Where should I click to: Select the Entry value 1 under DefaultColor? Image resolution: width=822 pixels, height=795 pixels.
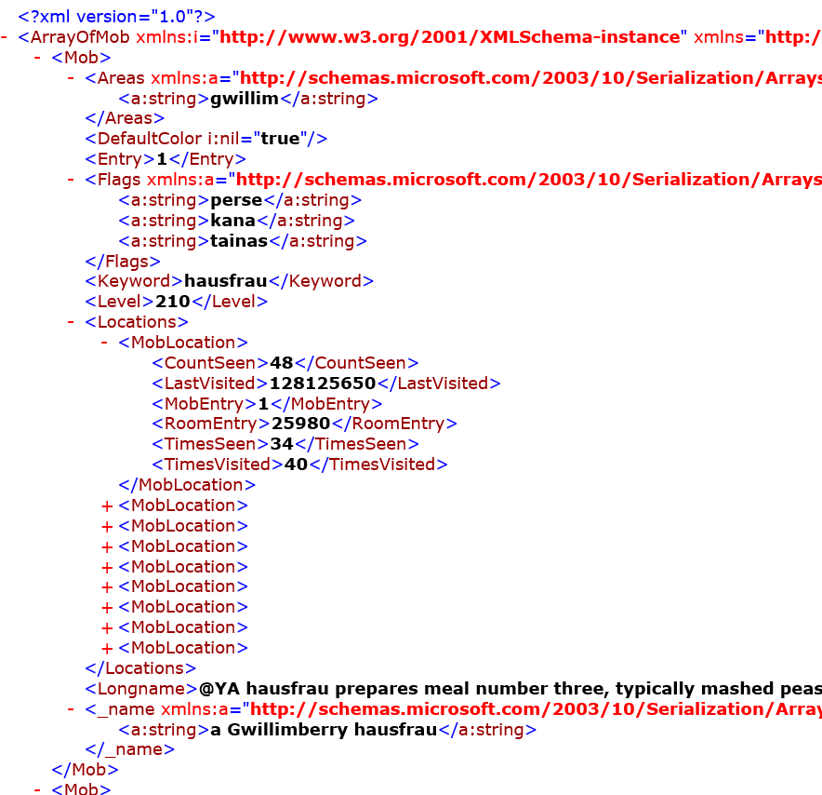(x=162, y=159)
